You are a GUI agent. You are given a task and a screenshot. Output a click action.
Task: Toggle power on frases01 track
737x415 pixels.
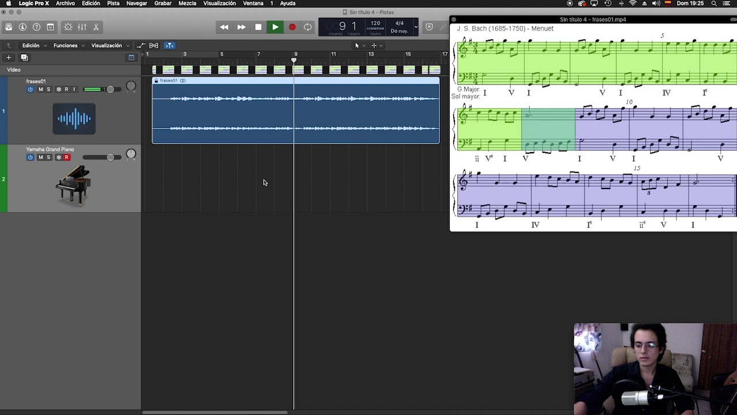[x=30, y=89]
